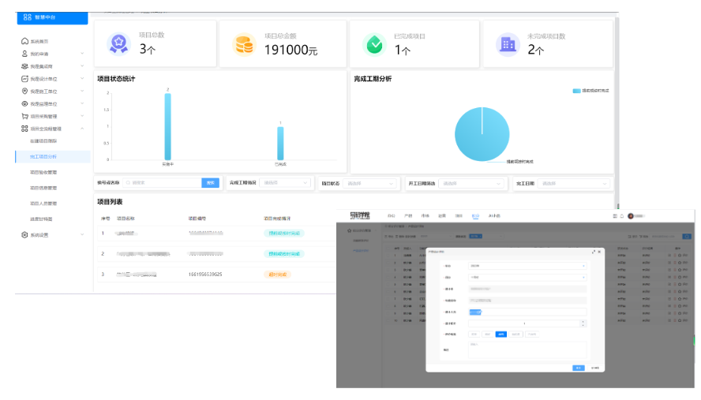Click the medal icon on 项目总数 card
The height and width of the screenshot is (400, 701).
[x=118, y=44]
